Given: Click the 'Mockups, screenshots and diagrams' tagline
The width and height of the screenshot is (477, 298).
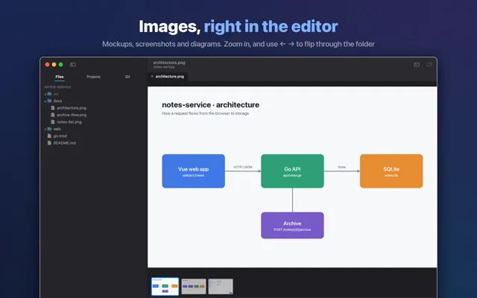Looking at the screenshot, I should click(x=238, y=44).
